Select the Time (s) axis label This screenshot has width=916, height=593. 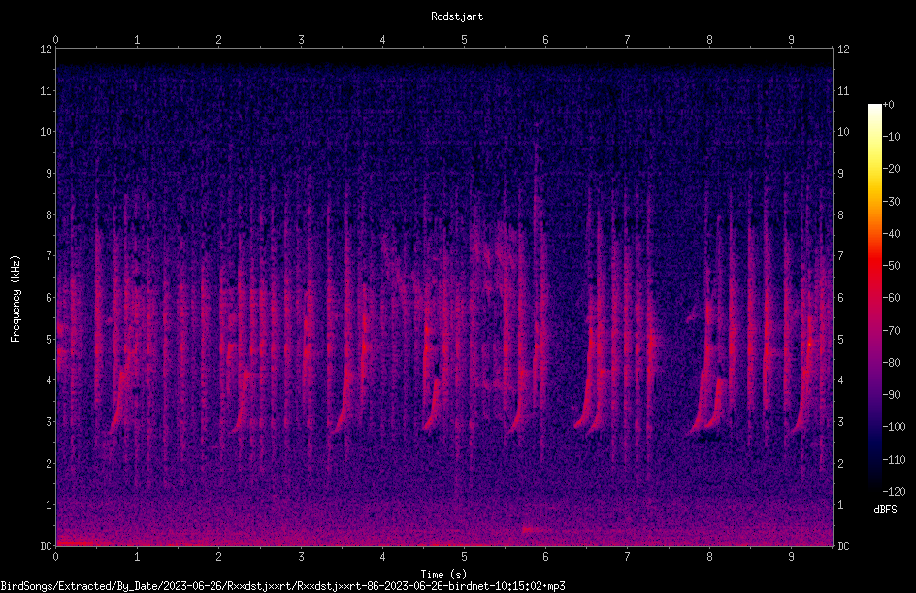tap(444, 575)
